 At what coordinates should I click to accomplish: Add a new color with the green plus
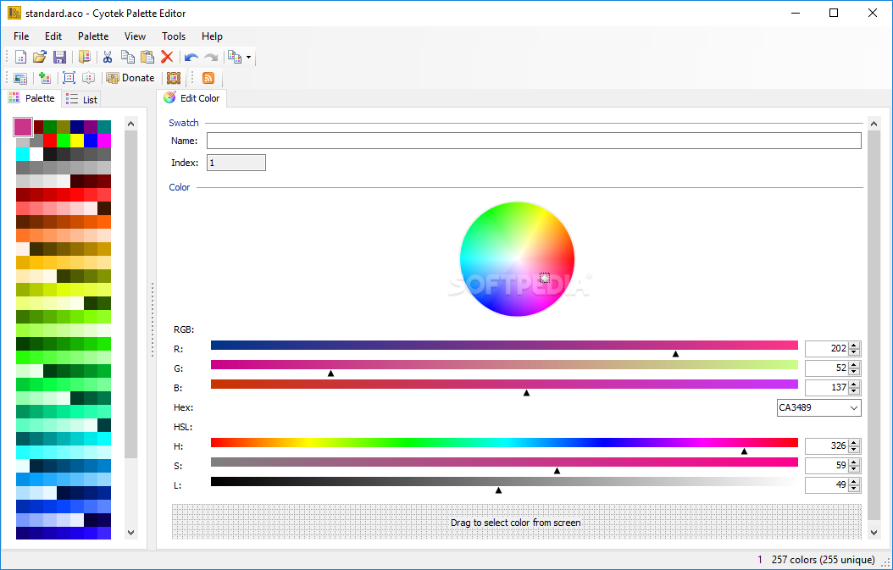pos(45,78)
